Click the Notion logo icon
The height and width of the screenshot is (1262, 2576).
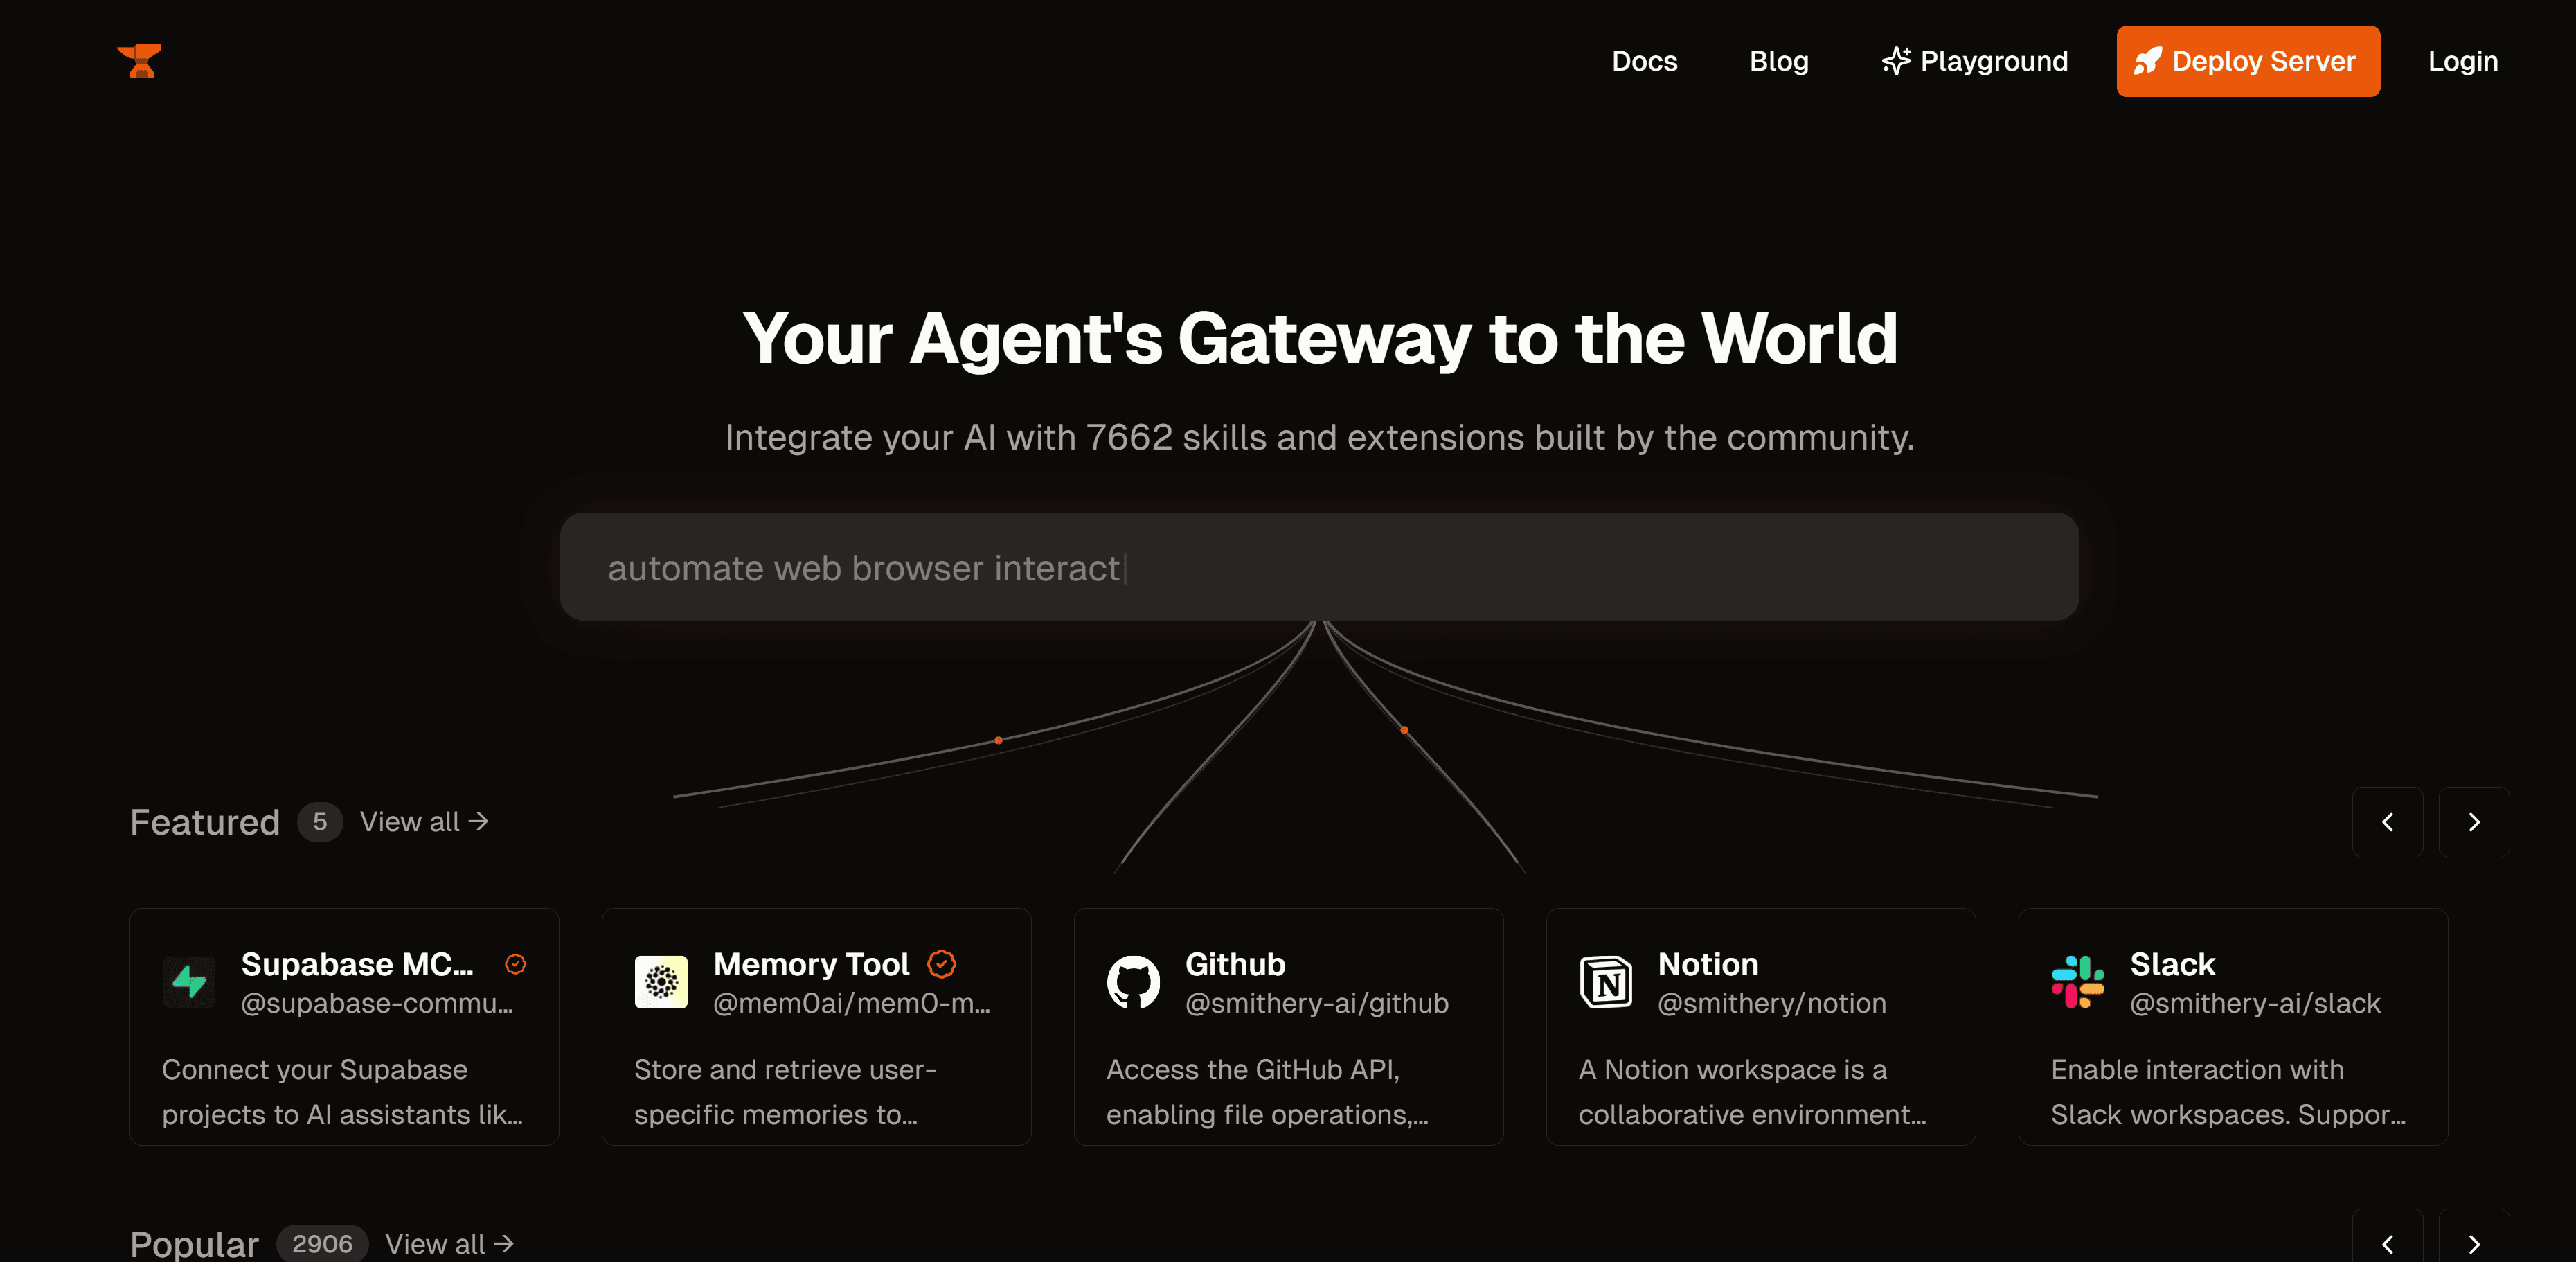[x=1605, y=982]
